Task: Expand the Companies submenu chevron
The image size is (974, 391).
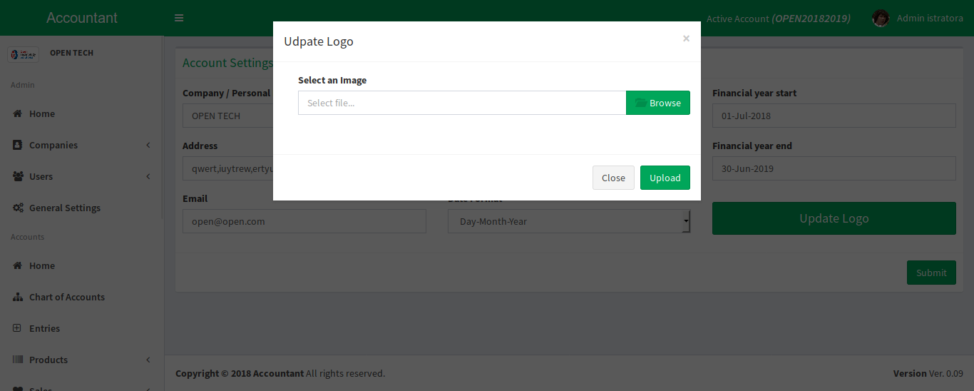Action: tap(148, 146)
